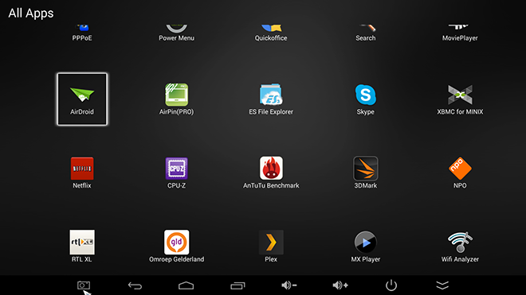Take a screenshot using the navigation bar icon
This screenshot has width=526, height=295.
tap(84, 285)
